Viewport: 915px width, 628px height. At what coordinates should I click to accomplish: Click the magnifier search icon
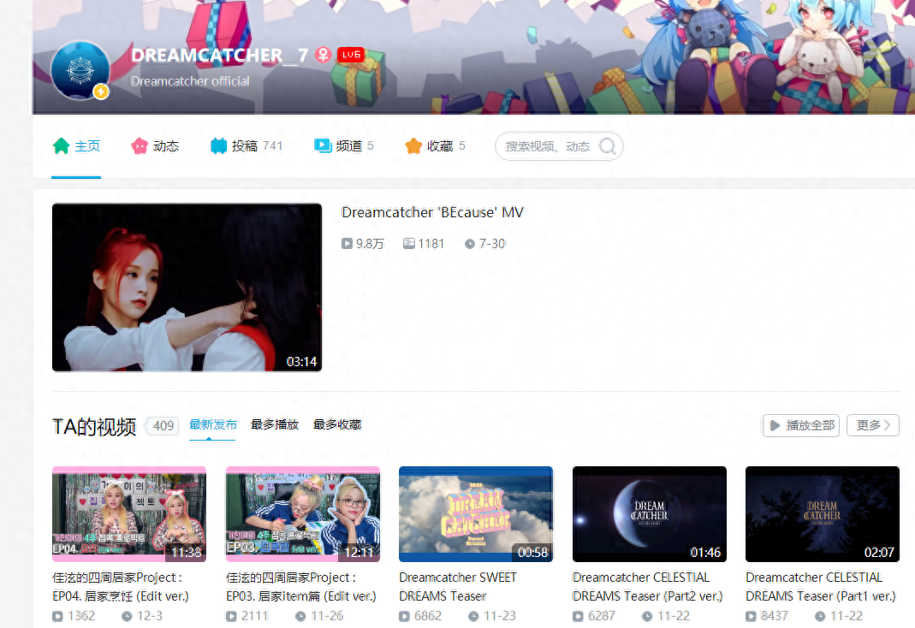point(608,146)
